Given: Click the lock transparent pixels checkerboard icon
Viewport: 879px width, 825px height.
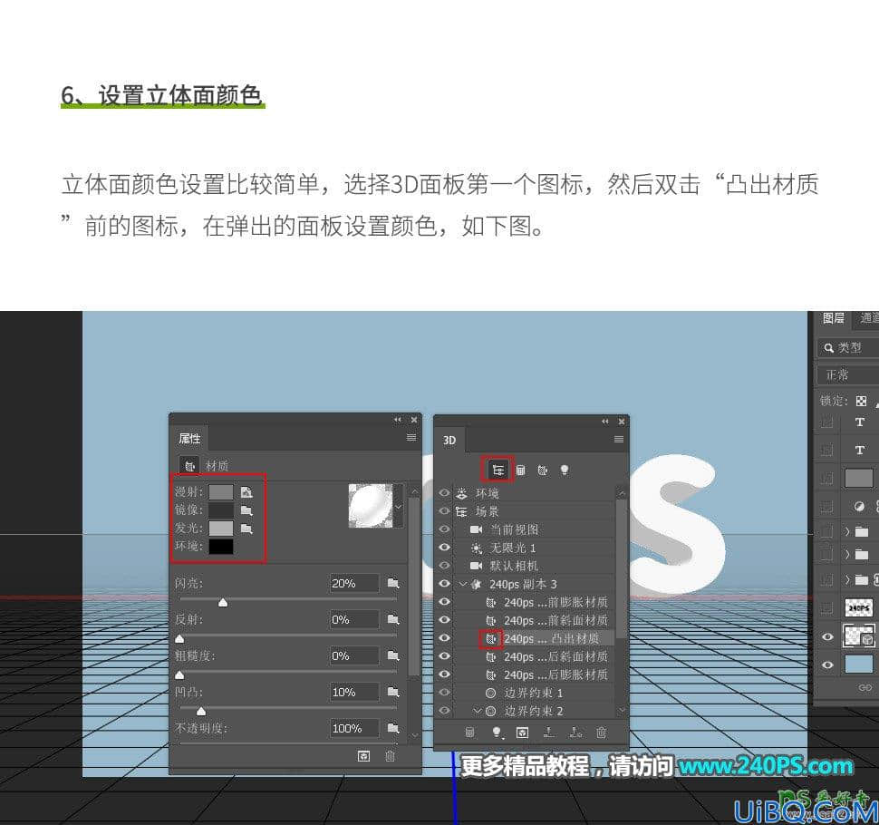Looking at the screenshot, I should [861, 401].
